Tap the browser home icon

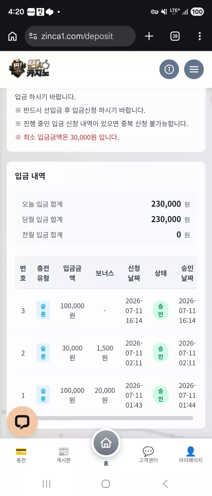pyautogui.click(x=12, y=36)
